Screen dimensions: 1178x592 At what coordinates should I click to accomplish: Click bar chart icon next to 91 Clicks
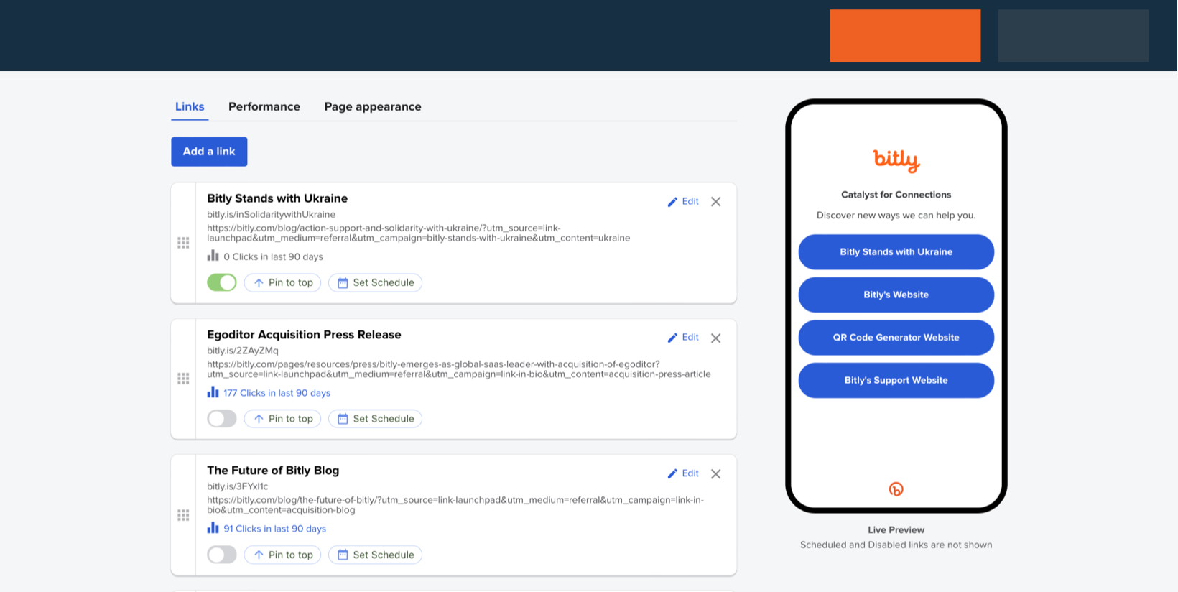213,528
